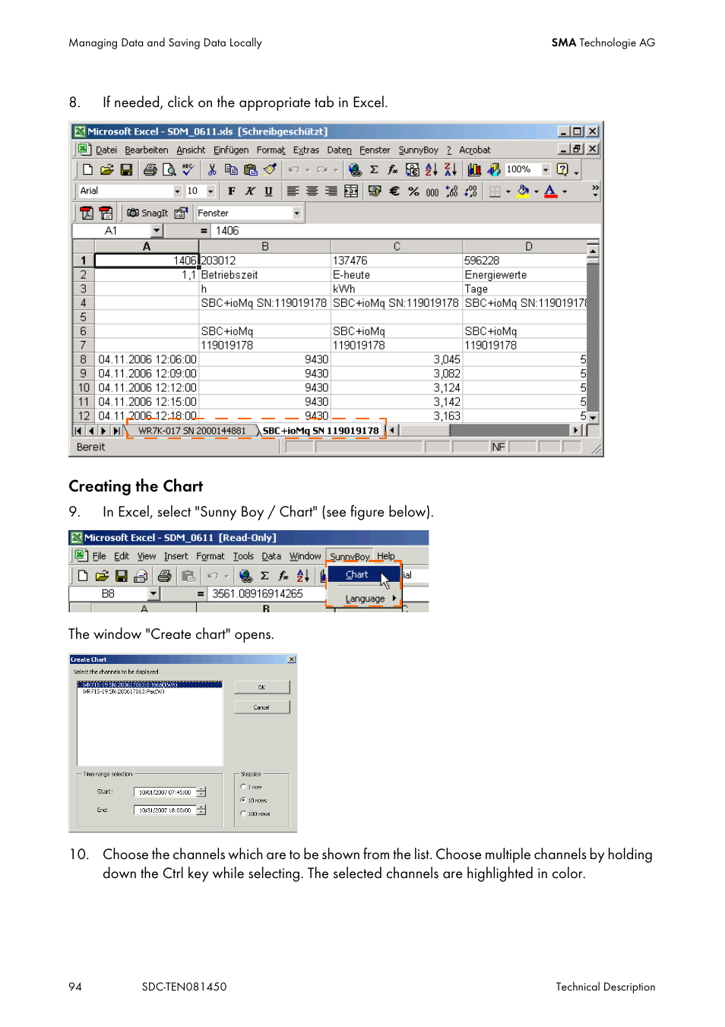Open the 100% zoom dropdown
Viewport: 725px width, 1027px height.
point(546,169)
